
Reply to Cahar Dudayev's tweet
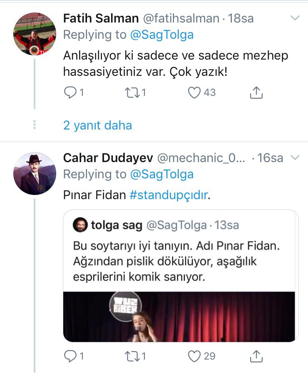point(70,356)
